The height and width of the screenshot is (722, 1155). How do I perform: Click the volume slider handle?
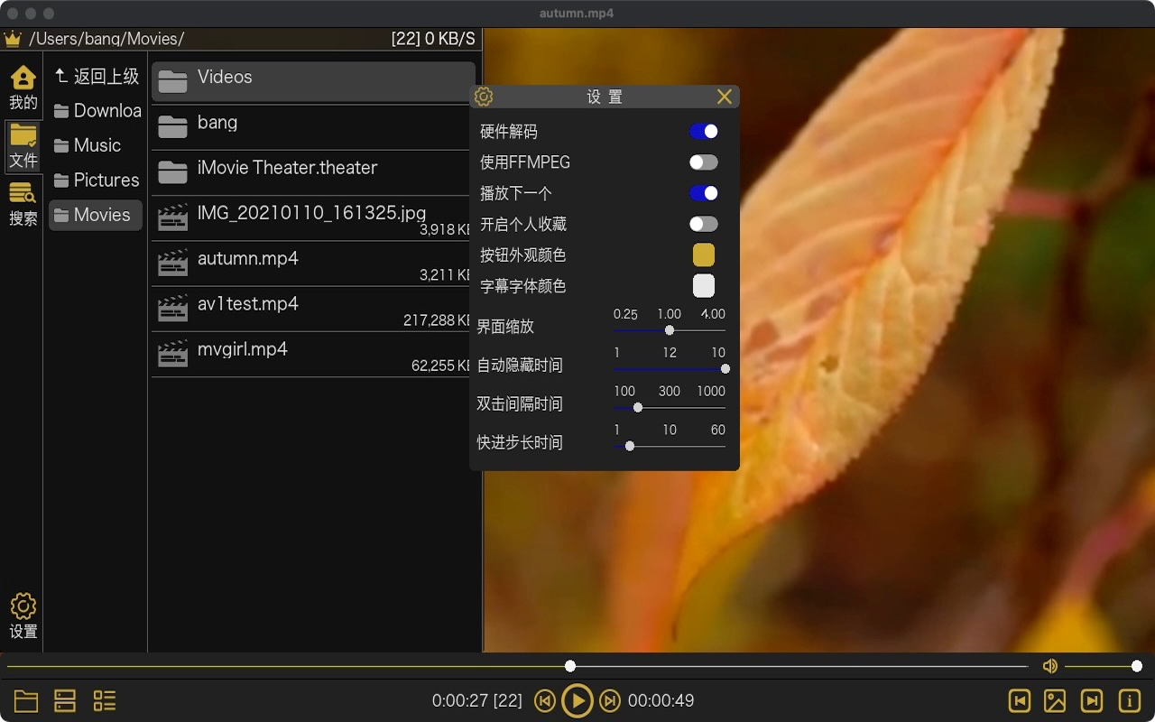(x=1137, y=666)
